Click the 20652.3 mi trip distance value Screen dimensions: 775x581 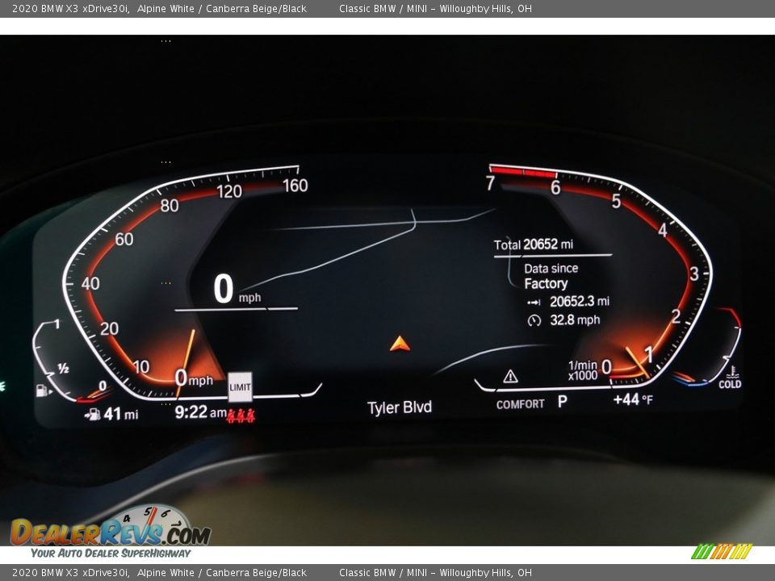(580, 301)
